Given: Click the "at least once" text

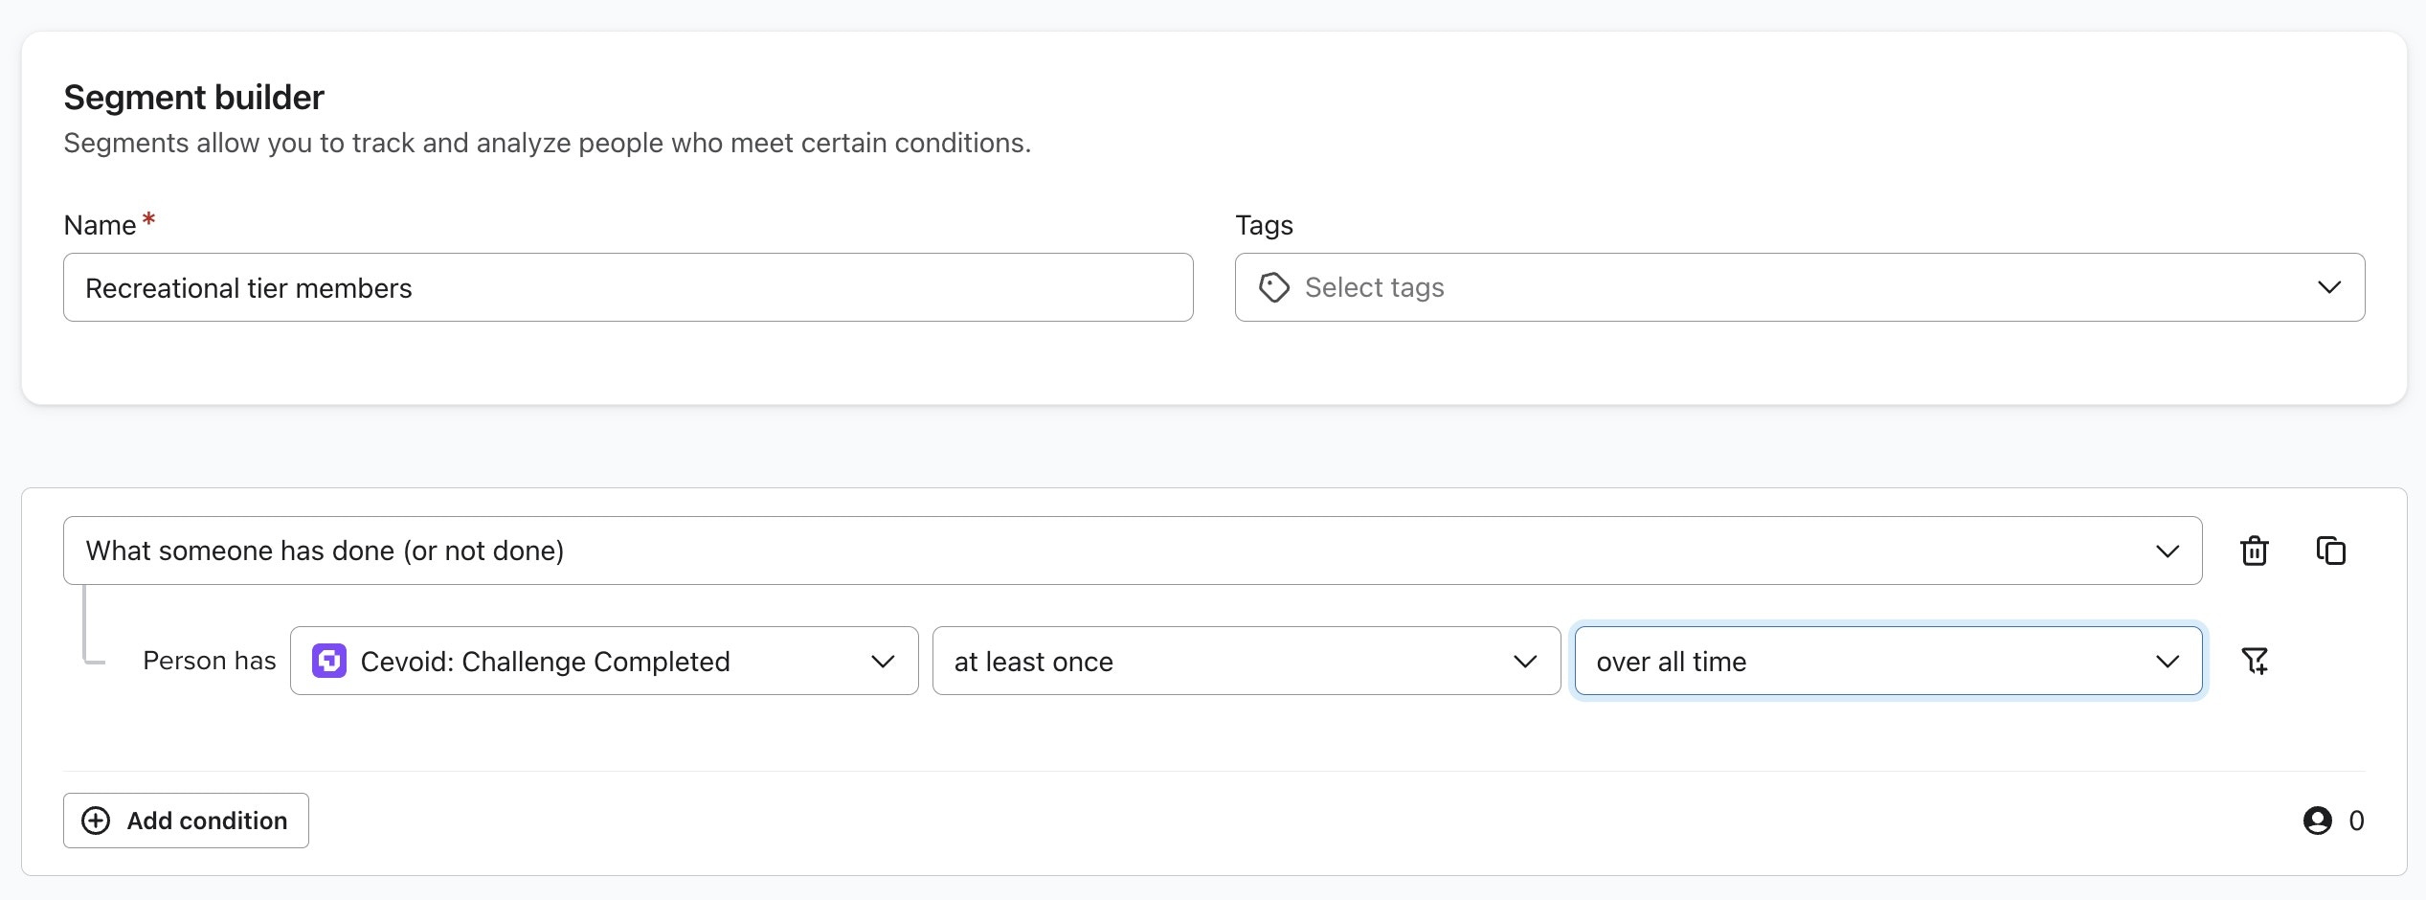Looking at the screenshot, I should [x=1033, y=662].
